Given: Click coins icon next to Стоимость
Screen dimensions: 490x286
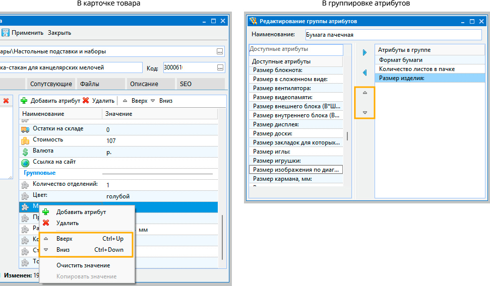Looking at the screenshot, I should coord(25,140).
